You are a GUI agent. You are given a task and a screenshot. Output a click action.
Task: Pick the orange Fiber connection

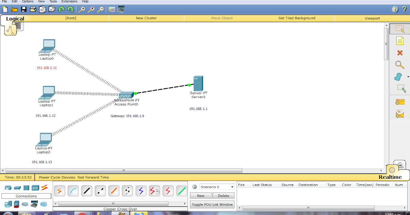click(x=113, y=191)
